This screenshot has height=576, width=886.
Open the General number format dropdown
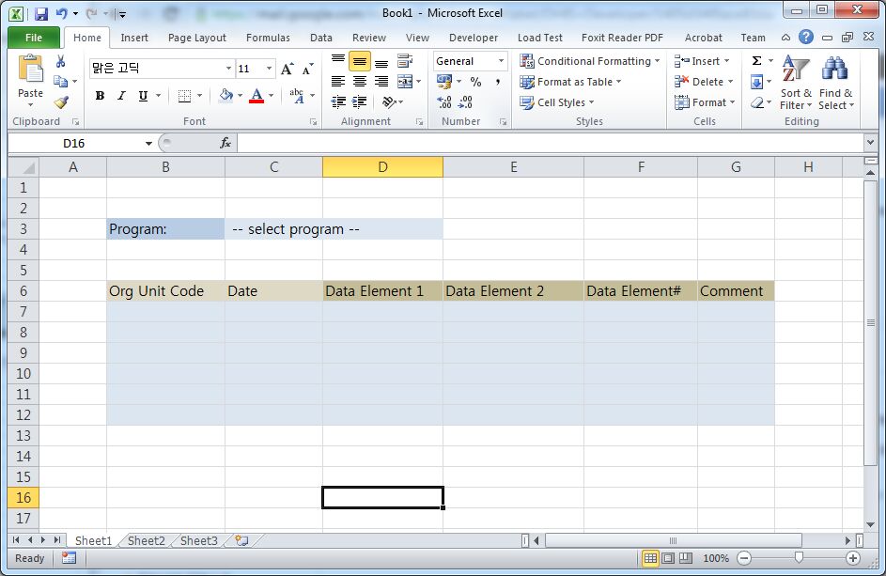click(501, 61)
